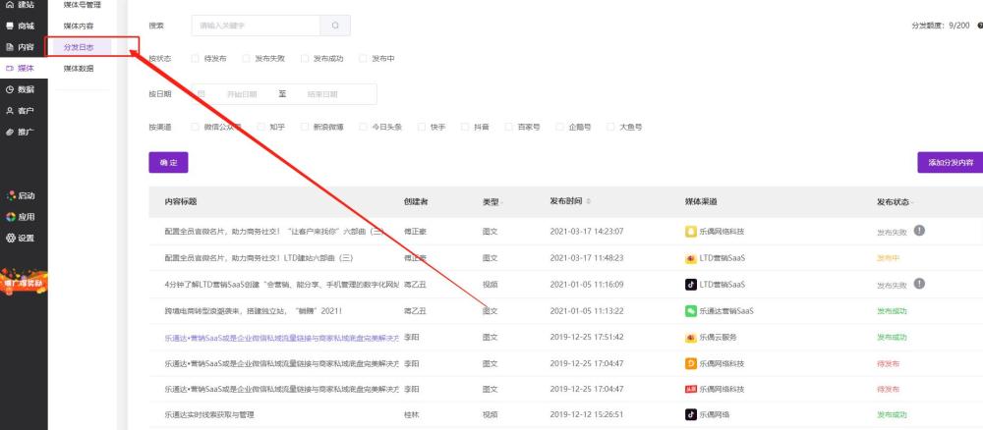Click the 发布中 status of the 11:48:23 row
983x430 pixels.
click(x=889, y=258)
